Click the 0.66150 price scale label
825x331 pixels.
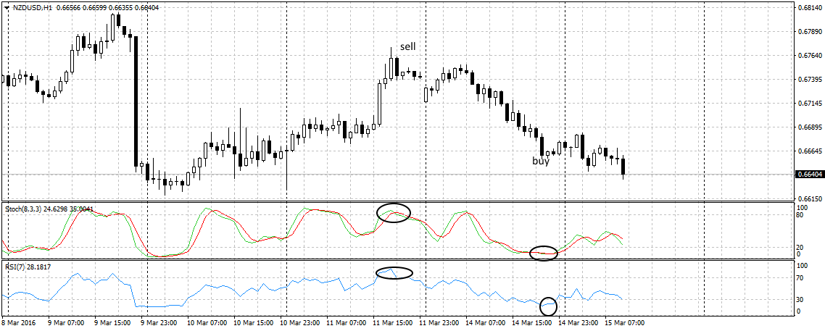(808, 198)
